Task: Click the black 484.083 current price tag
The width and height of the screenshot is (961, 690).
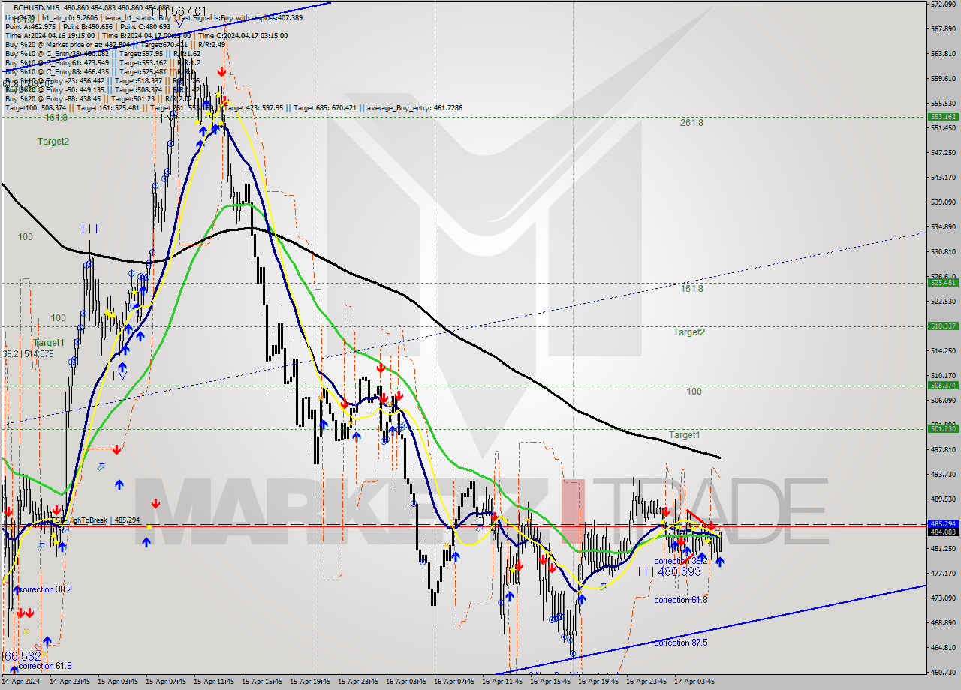Action: [x=943, y=532]
